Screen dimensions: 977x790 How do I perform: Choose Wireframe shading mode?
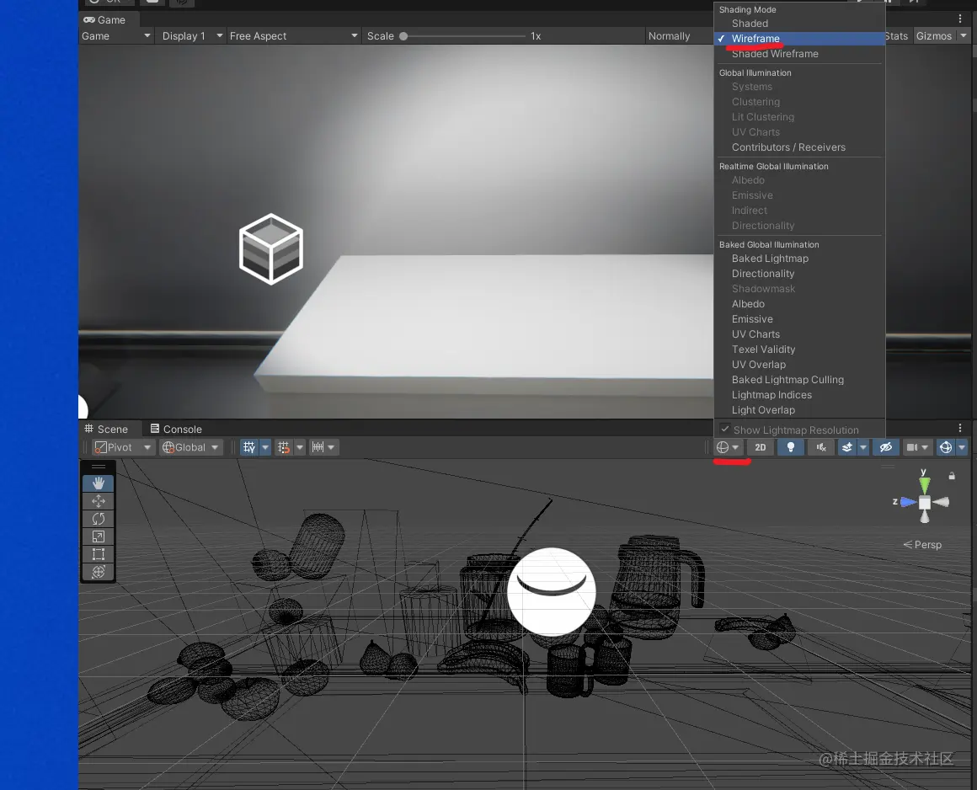(x=798, y=39)
